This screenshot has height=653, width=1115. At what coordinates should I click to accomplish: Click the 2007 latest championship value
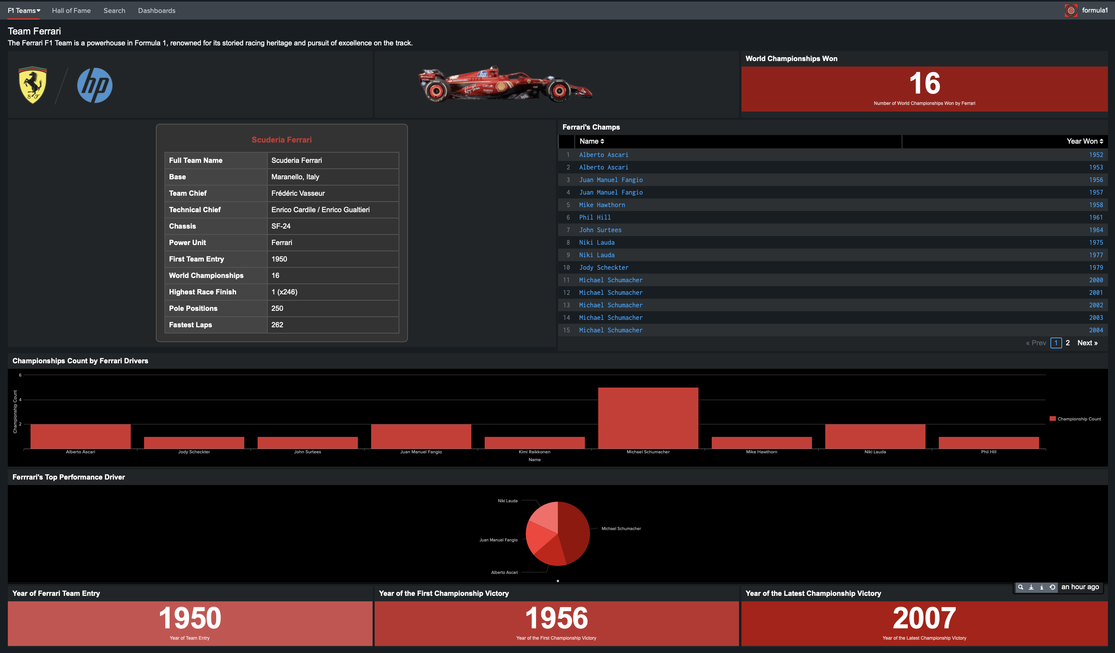tap(924, 618)
